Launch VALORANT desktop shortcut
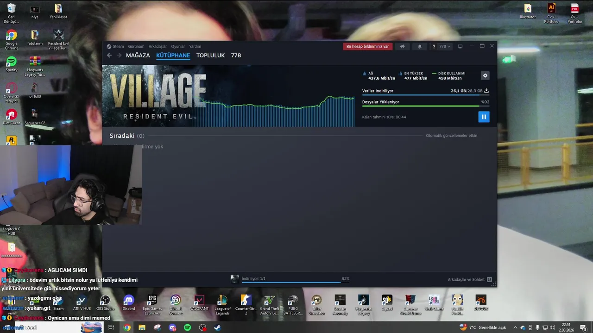 [199, 303]
